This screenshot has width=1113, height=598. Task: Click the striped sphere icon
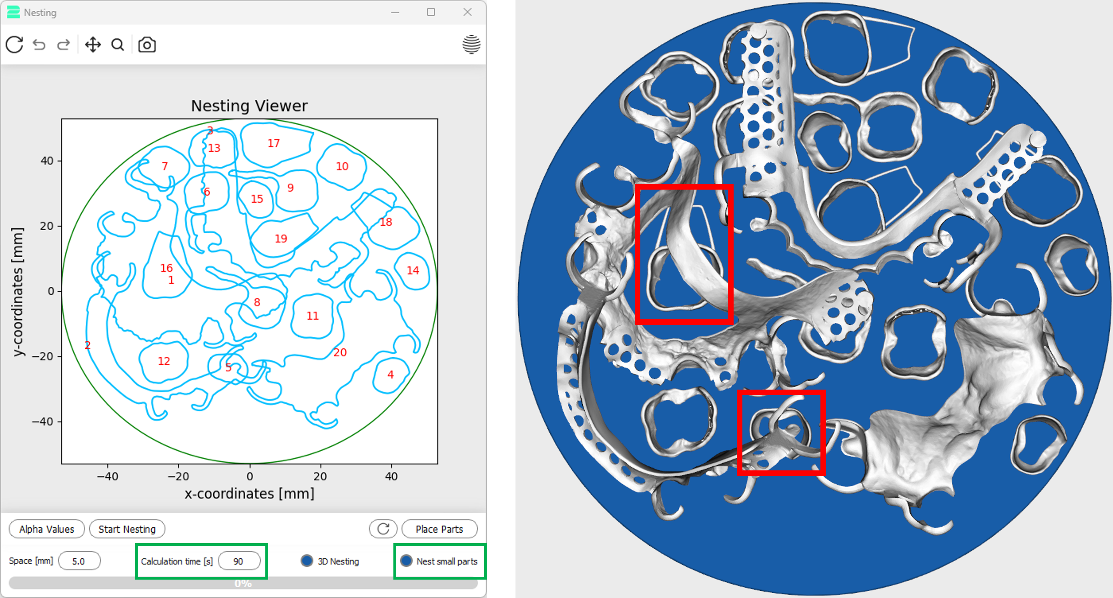coord(471,44)
